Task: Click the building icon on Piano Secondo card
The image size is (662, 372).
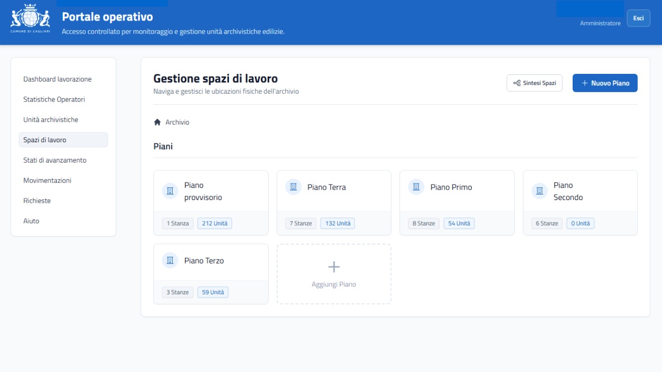Action: pos(540,191)
